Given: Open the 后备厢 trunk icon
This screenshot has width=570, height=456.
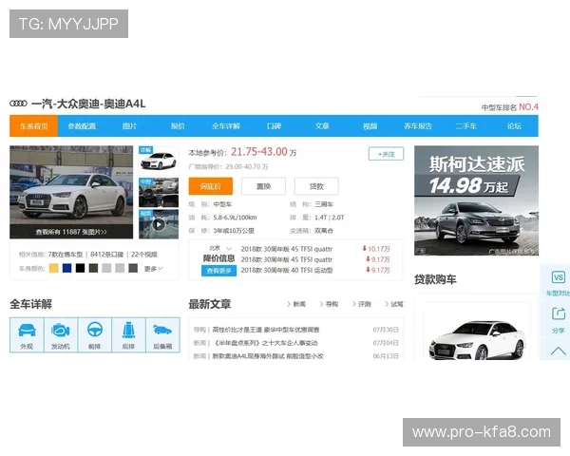Looking at the screenshot, I should click(x=162, y=335).
